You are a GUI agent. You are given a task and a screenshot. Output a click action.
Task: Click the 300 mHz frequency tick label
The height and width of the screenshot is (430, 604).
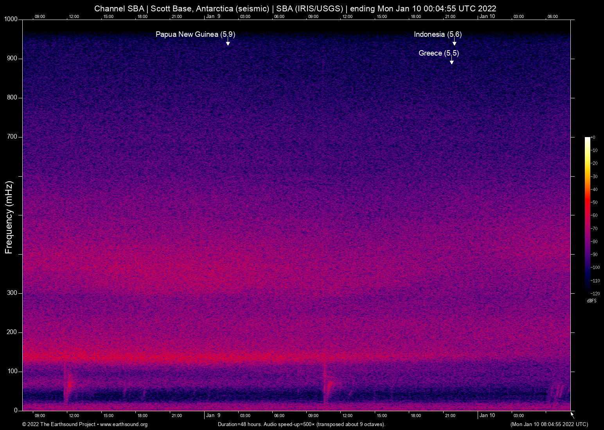13,293
